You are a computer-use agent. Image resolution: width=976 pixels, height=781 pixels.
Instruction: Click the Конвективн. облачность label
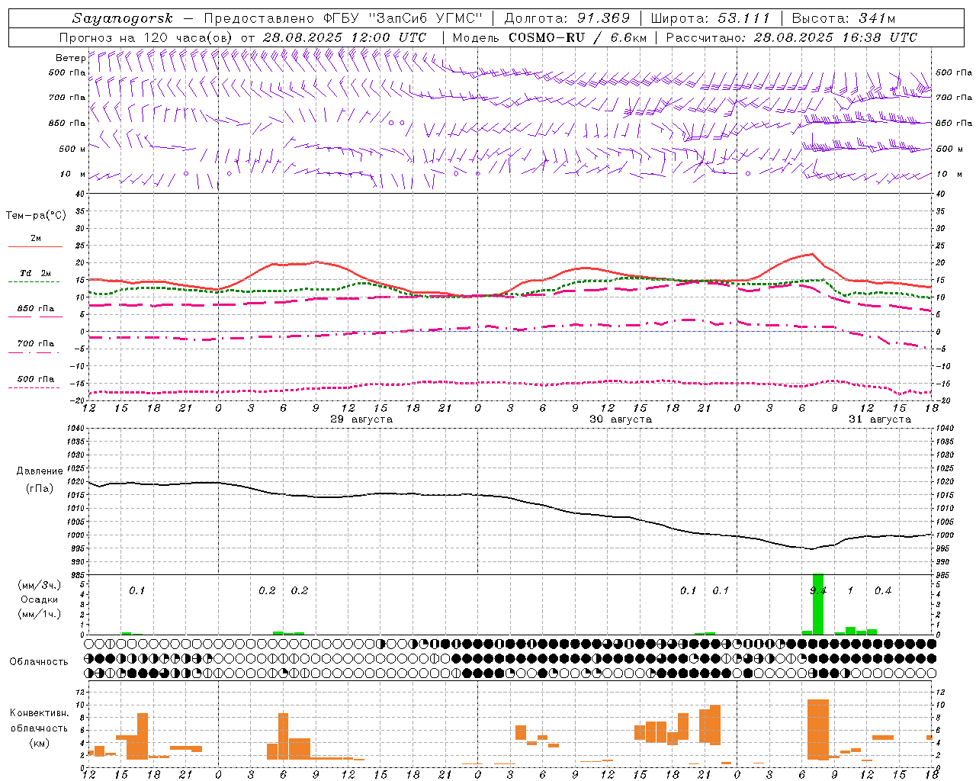pyautogui.click(x=39, y=721)
